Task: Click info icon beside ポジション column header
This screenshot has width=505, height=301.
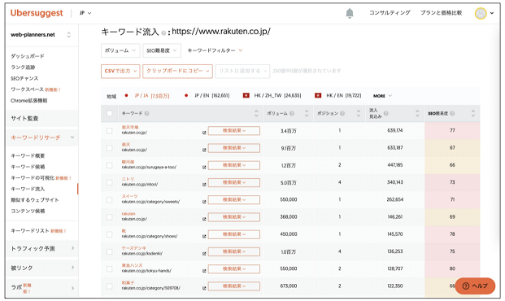Action: click(x=342, y=113)
